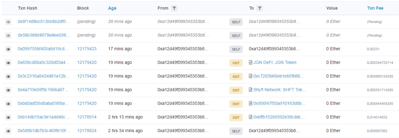Image resolution: width=399 pixels, height=138 pixels.
Task: Select the fee value 0.005384725714
Action: click(x=380, y=63)
